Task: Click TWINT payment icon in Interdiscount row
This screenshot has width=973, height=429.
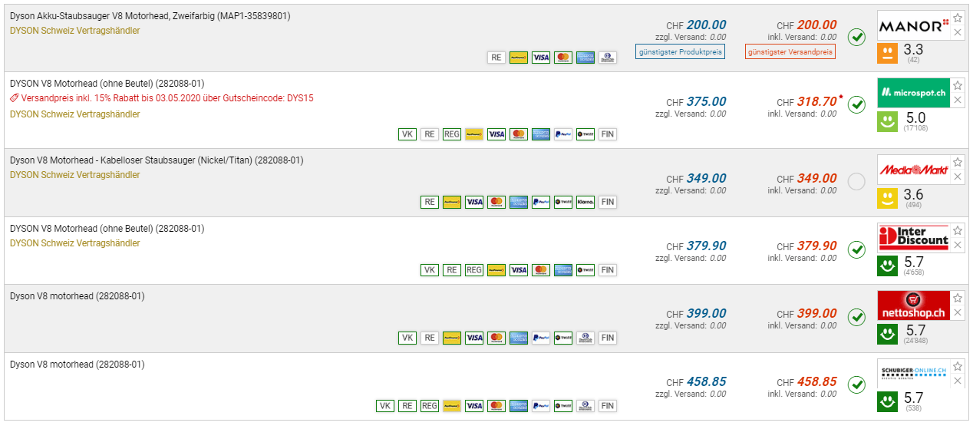Action: [x=585, y=270]
